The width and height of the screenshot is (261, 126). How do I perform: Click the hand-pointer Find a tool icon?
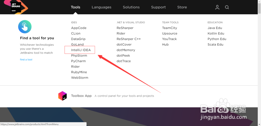pyautogui.click(x=25, y=27)
